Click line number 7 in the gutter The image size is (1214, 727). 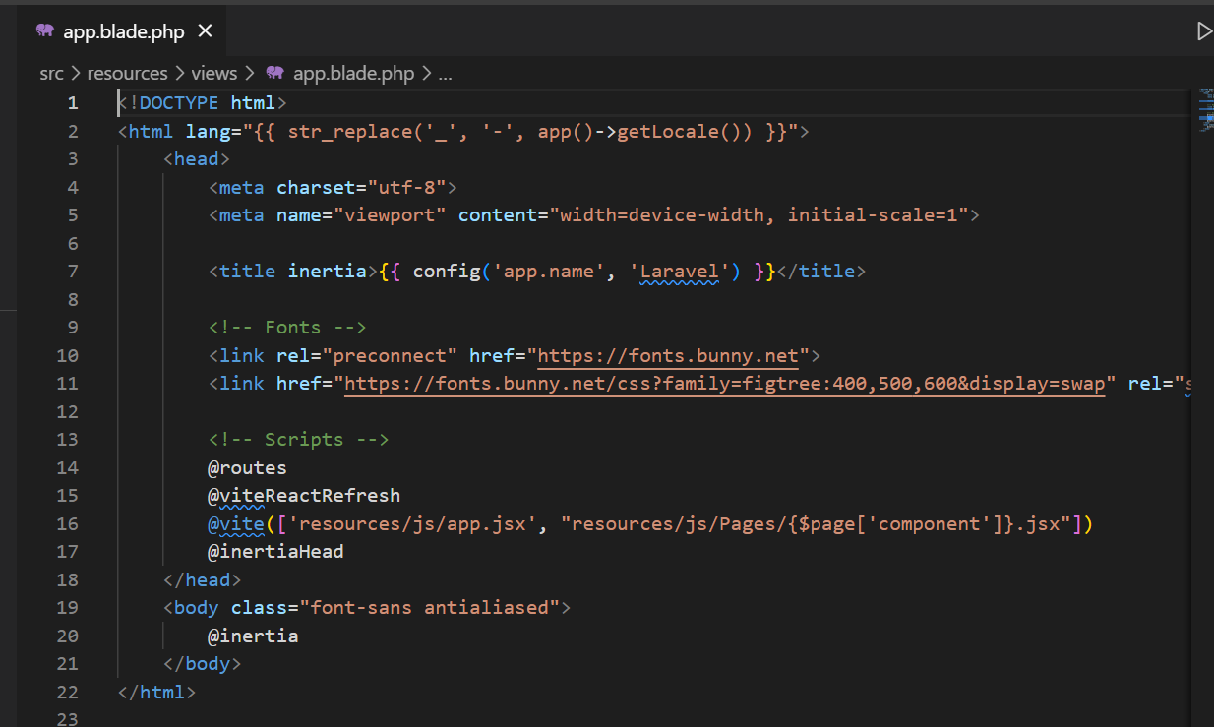click(72, 272)
